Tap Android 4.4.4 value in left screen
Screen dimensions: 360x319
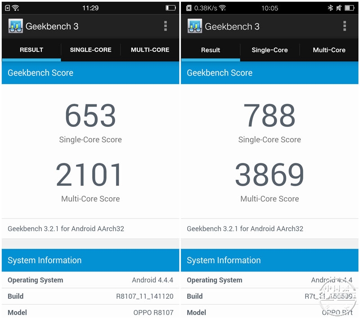[x=153, y=280]
